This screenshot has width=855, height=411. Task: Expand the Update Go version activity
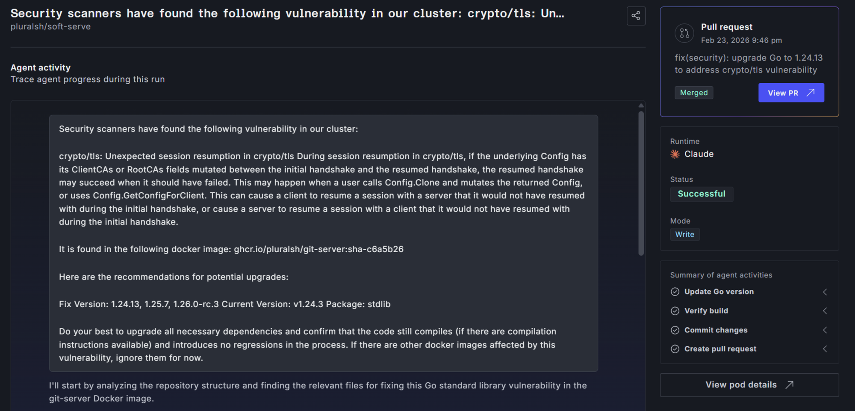(825, 292)
